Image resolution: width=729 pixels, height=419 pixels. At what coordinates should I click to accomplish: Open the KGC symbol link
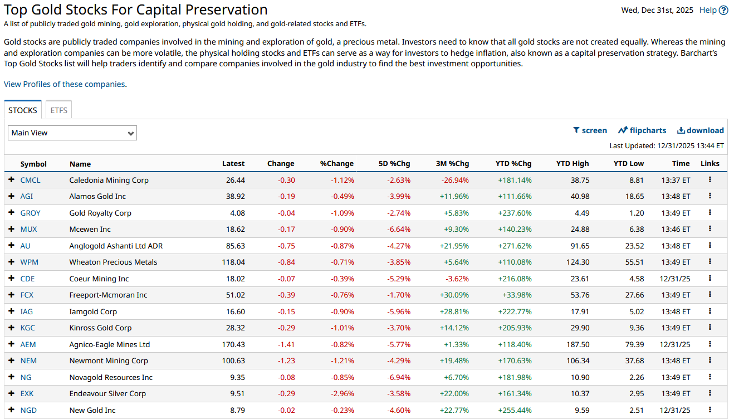[28, 328]
